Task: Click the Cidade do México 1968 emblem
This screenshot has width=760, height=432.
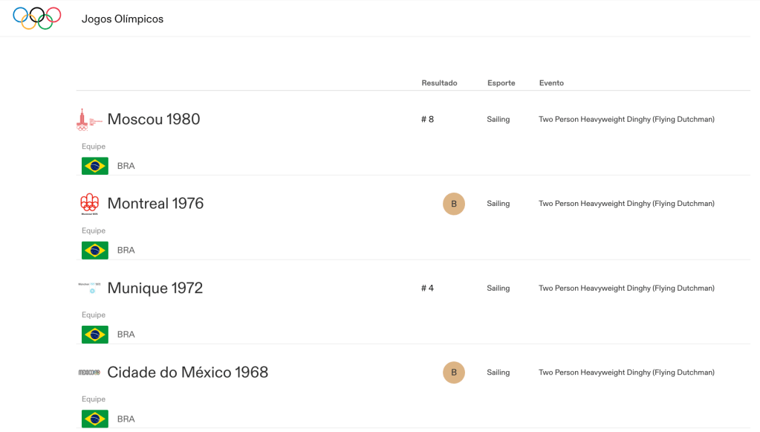Action: click(89, 372)
